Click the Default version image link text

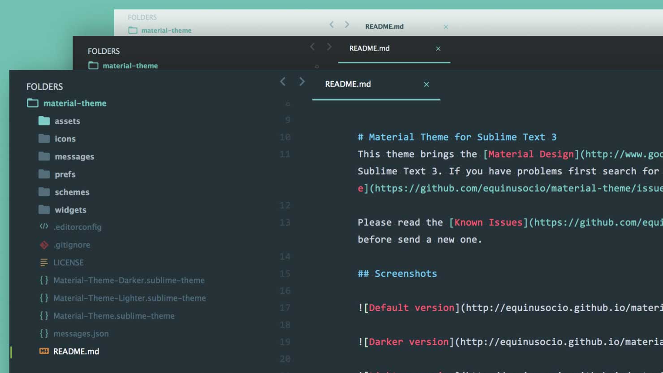point(412,308)
